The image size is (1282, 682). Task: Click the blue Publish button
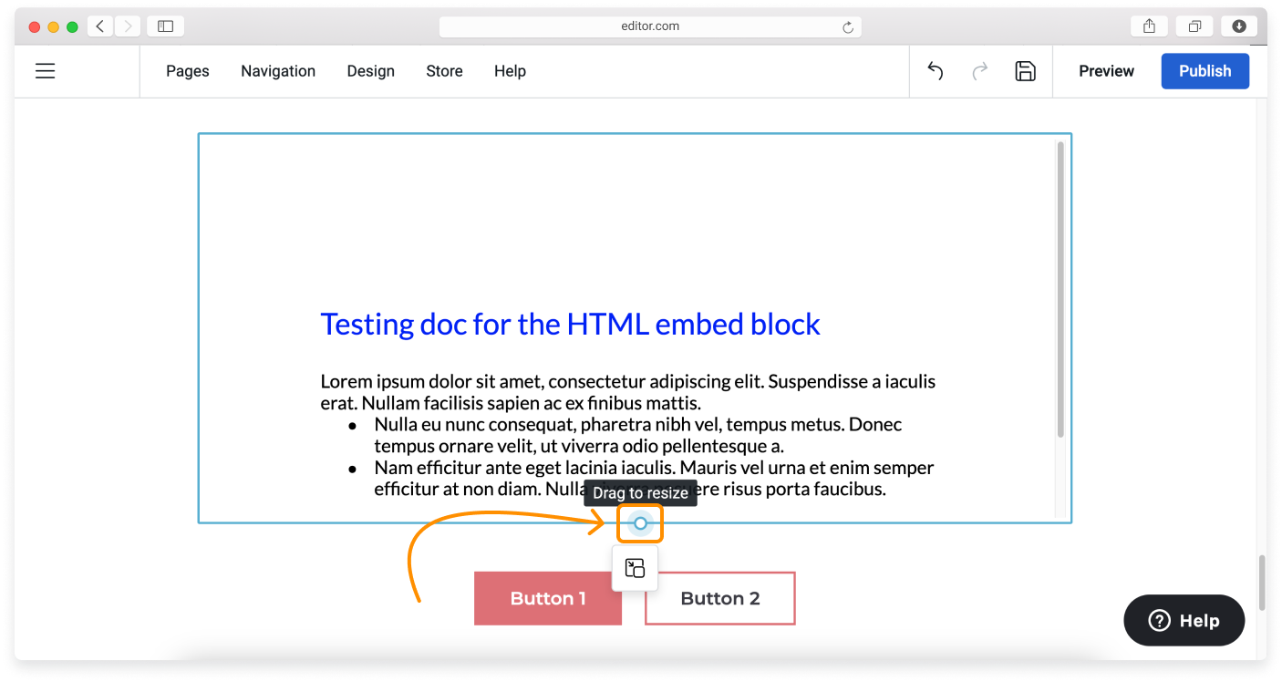1204,71
